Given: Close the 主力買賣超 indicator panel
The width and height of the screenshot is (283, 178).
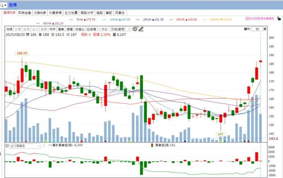Looking at the screenshot, I should 7,146.
